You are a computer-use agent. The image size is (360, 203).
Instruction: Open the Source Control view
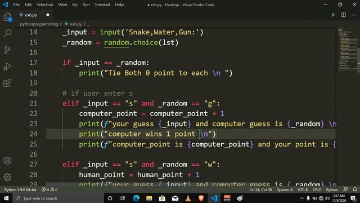point(7,50)
